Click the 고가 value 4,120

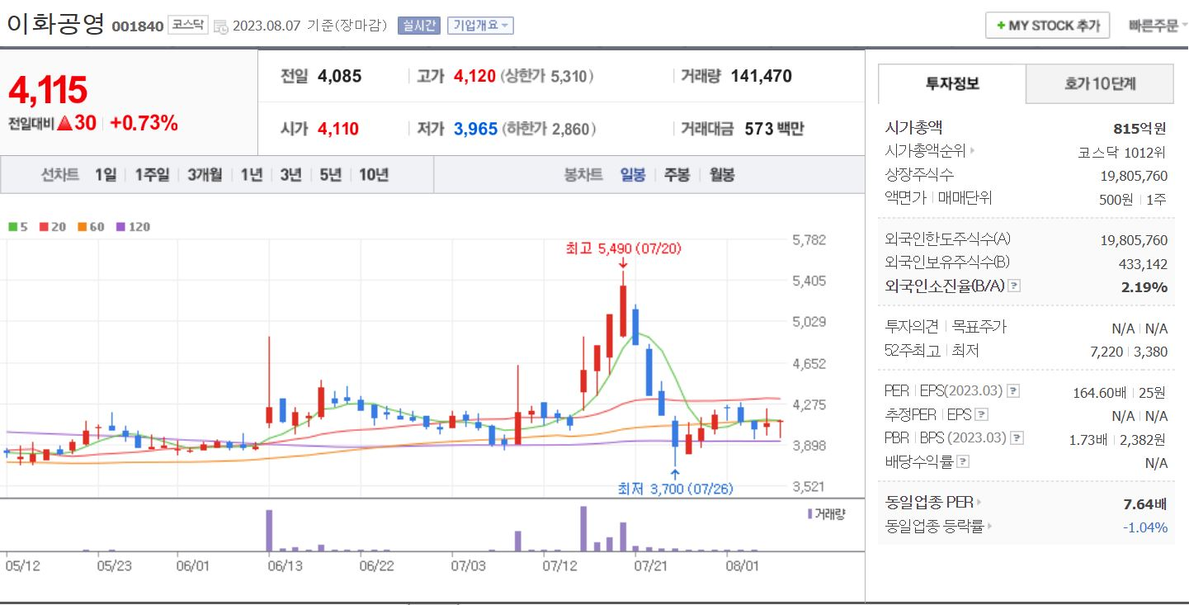[x=474, y=76]
